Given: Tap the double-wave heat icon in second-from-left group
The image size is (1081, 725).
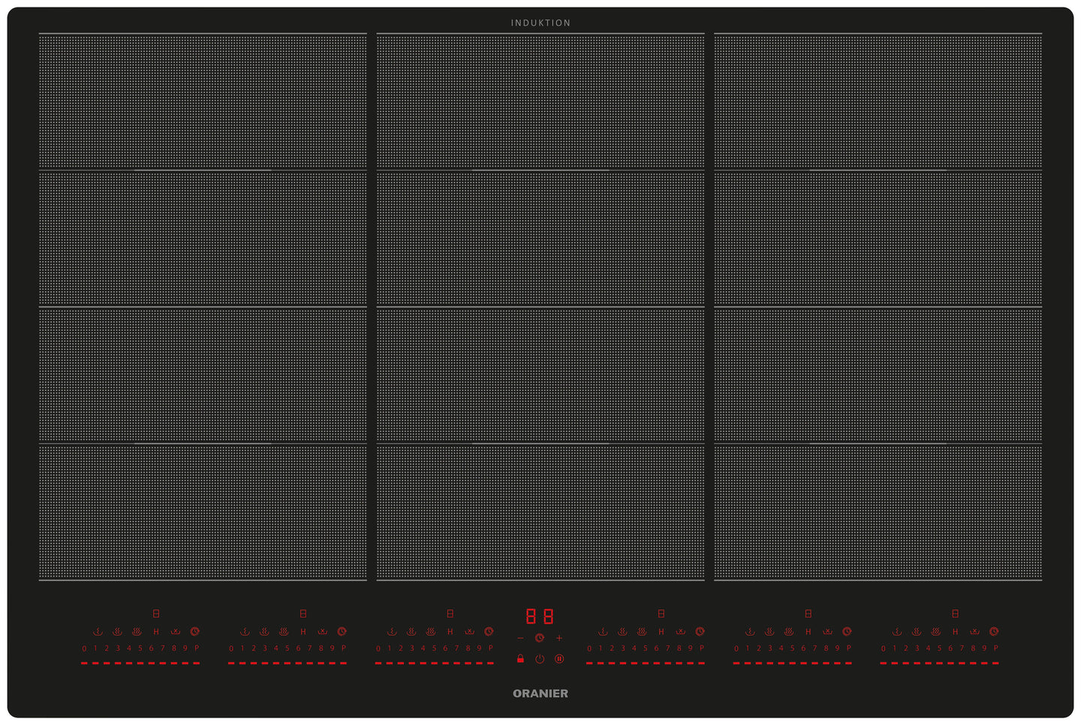Looking at the screenshot, I should (264, 632).
